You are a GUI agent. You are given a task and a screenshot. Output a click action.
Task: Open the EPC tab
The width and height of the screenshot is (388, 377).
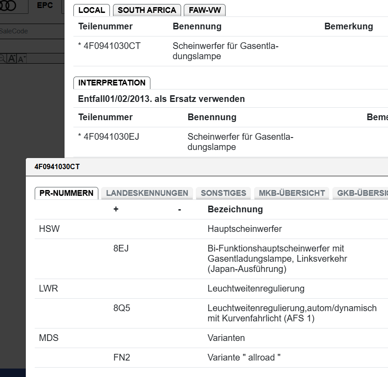[x=45, y=5]
